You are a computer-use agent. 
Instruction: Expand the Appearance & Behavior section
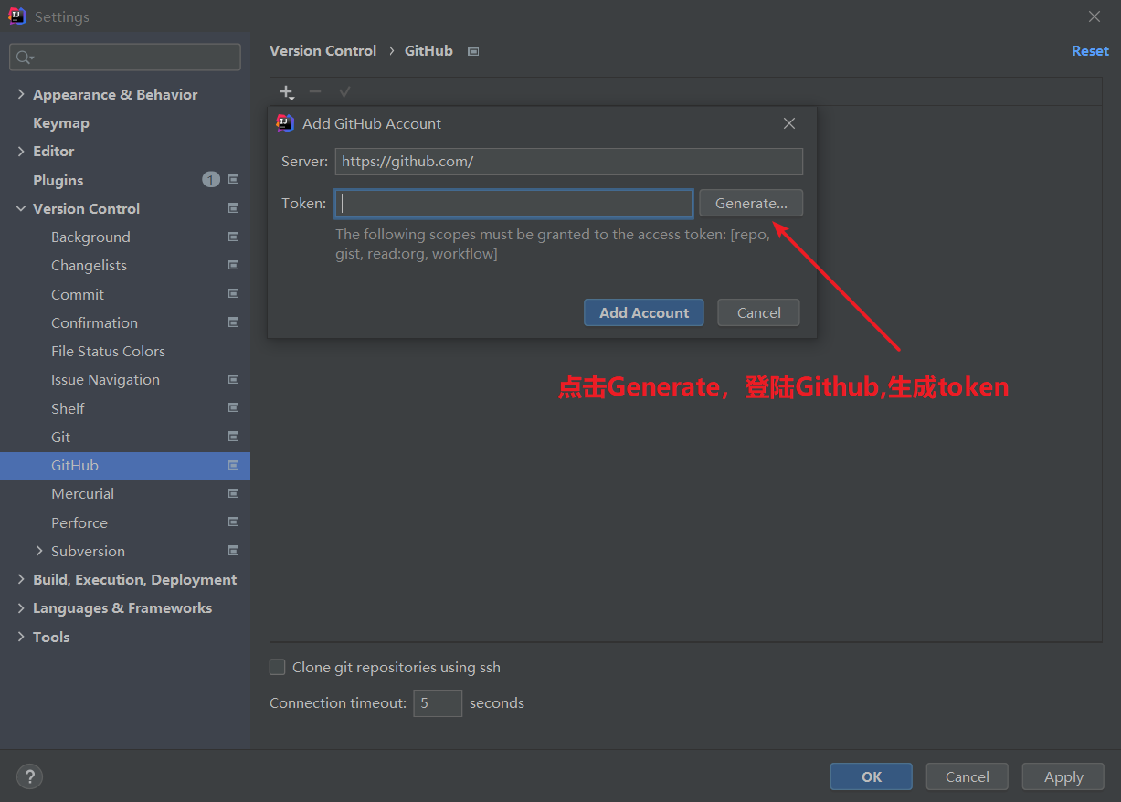21,94
